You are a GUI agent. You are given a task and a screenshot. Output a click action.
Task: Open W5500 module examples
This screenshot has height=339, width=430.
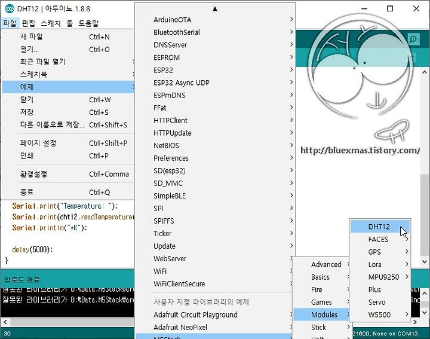pos(380,314)
